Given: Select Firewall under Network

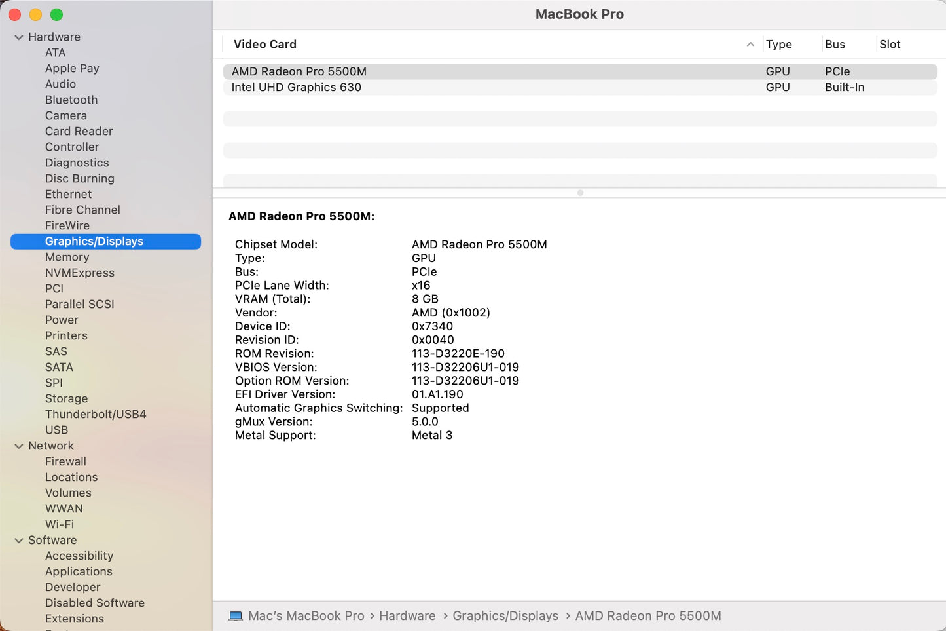Looking at the screenshot, I should coord(65,461).
